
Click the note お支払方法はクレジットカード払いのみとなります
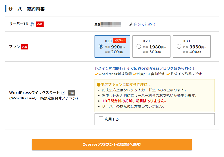[x=144, y=90]
